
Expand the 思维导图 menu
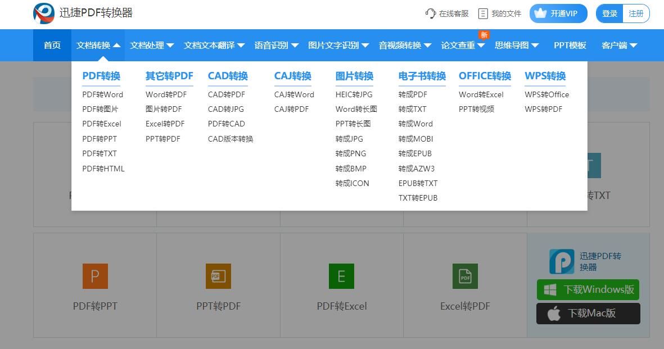pyautogui.click(x=517, y=46)
